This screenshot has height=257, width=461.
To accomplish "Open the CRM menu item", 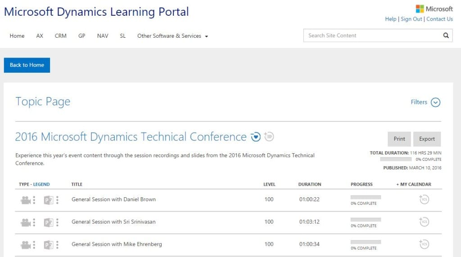I will 61,36.
